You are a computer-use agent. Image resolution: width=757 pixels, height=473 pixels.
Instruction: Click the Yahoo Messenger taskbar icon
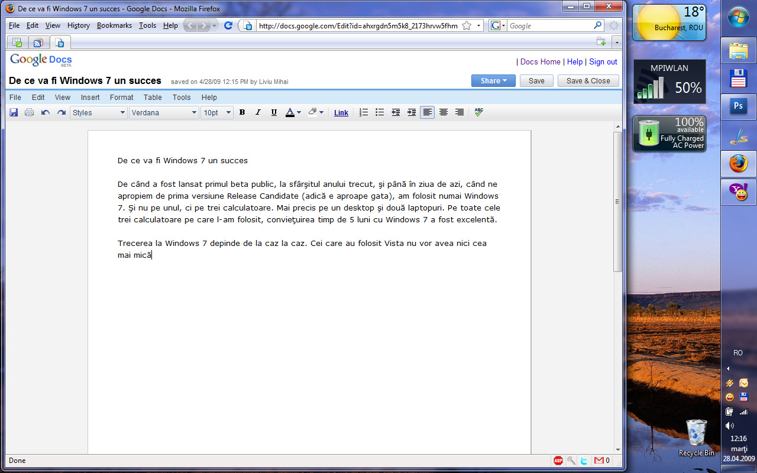pos(738,192)
